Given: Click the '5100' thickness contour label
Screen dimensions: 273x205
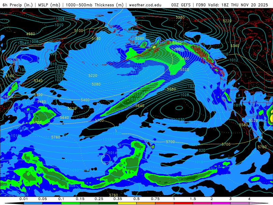Looking at the screenshot, I should (79, 31).
